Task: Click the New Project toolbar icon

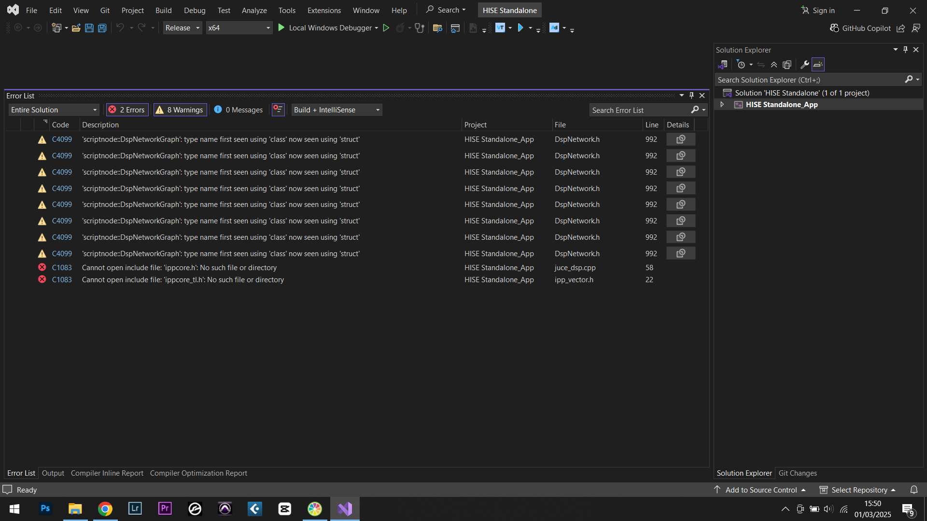Action: tap(56, 28)
